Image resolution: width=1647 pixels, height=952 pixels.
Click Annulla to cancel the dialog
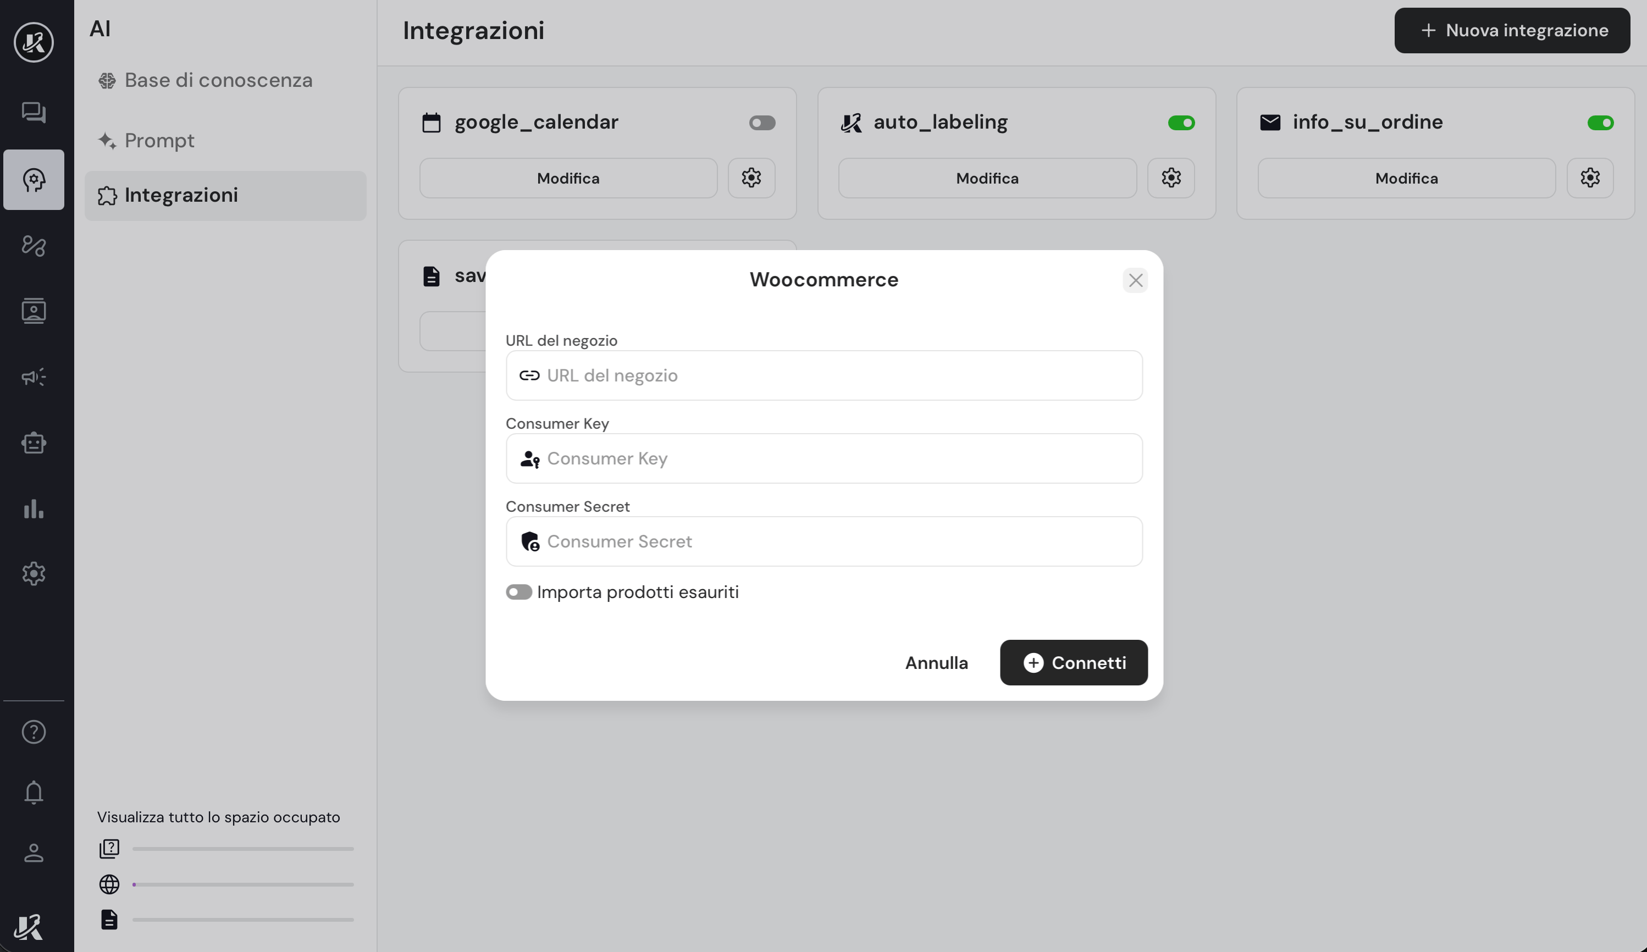[x=936, y=662]
